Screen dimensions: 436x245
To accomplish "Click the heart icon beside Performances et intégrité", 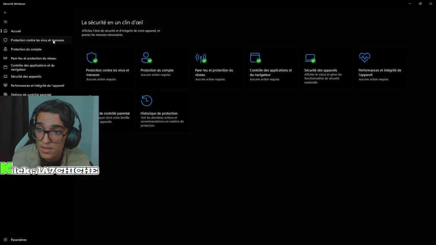I will 5,85.
